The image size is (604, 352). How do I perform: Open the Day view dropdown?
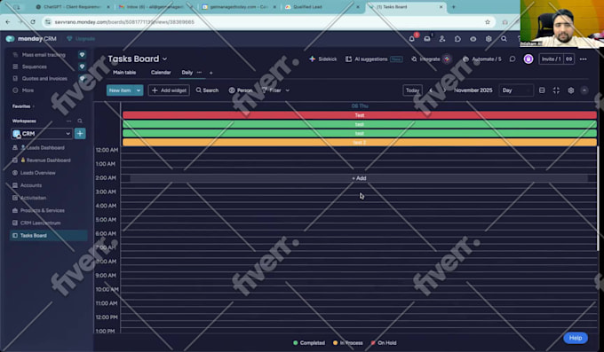[516, 90]
